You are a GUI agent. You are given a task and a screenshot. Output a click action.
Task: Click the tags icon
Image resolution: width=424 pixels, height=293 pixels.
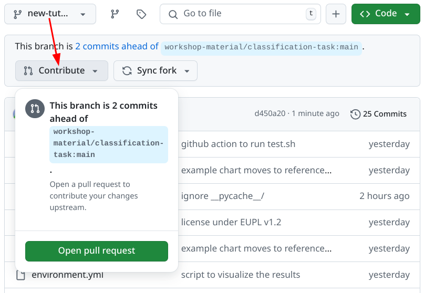click(x=141, y=14)
